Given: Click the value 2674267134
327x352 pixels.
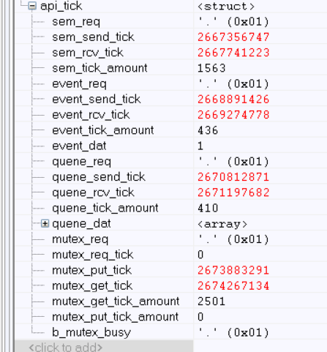Looking at the screenshot, I should tap(233, 285).
